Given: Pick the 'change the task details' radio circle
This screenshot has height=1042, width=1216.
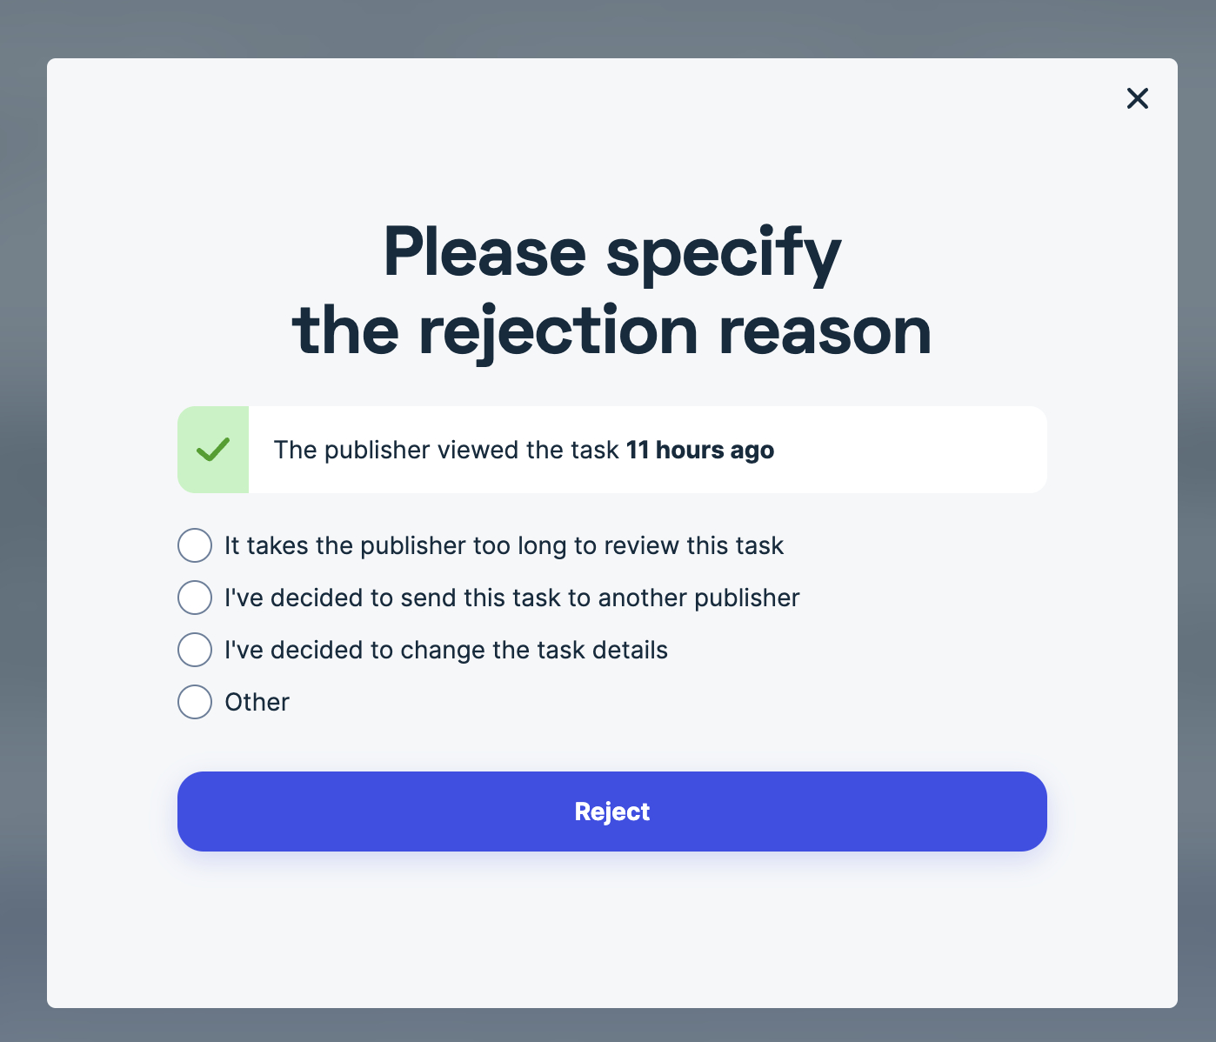Looking at the screenshot, I should 195,650.
